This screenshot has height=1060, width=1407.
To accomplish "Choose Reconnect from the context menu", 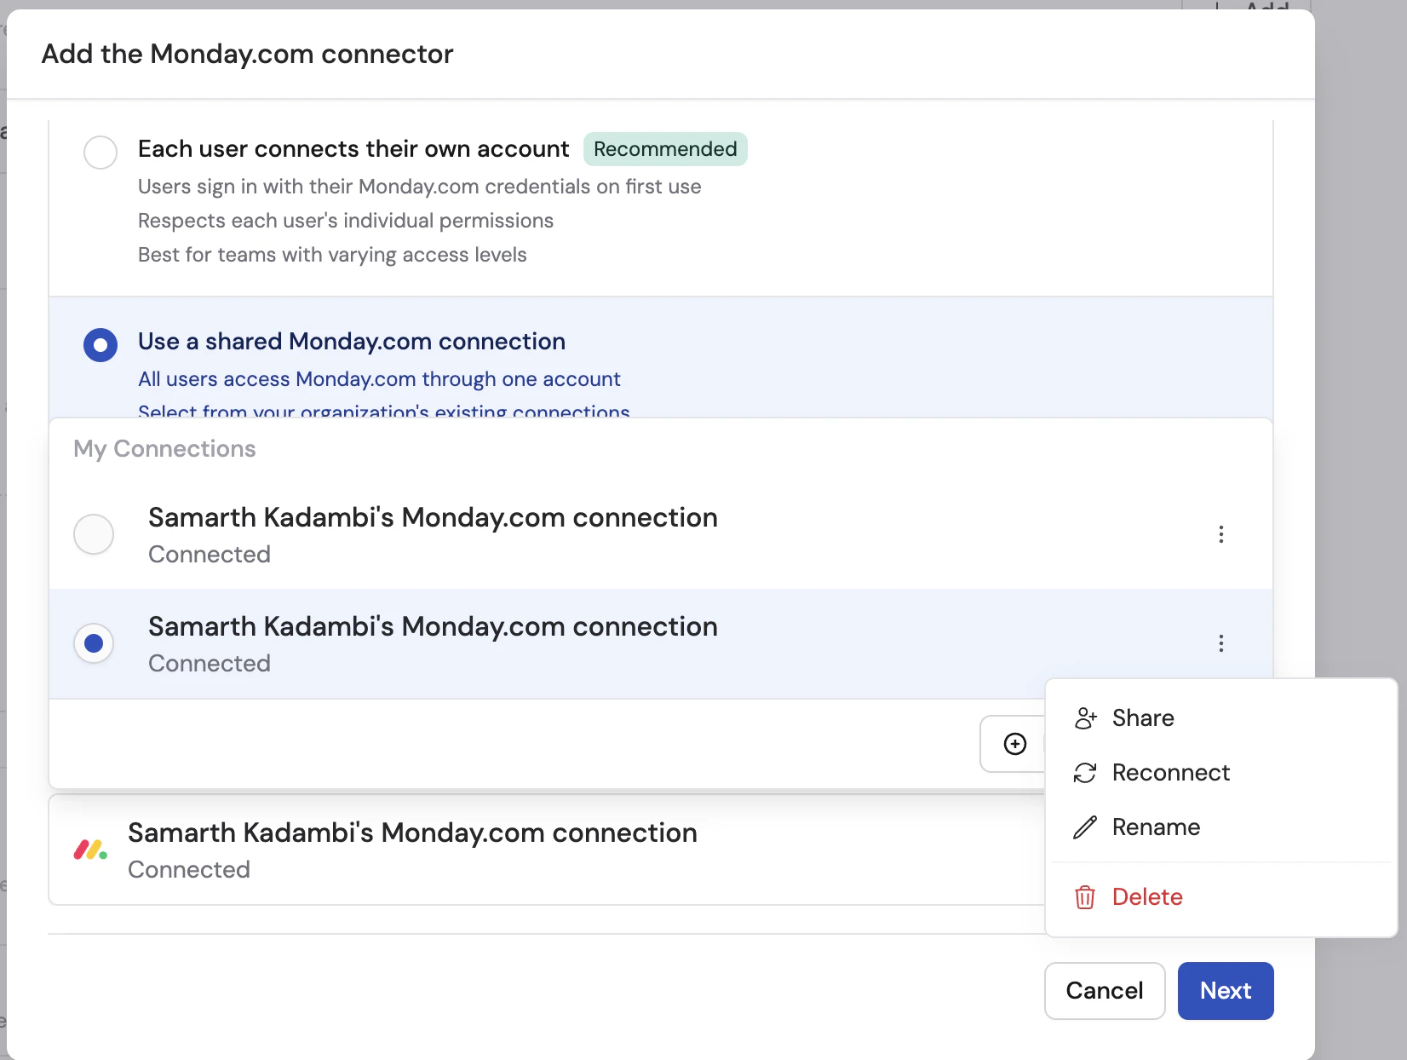I will (x=1171, y=773).
